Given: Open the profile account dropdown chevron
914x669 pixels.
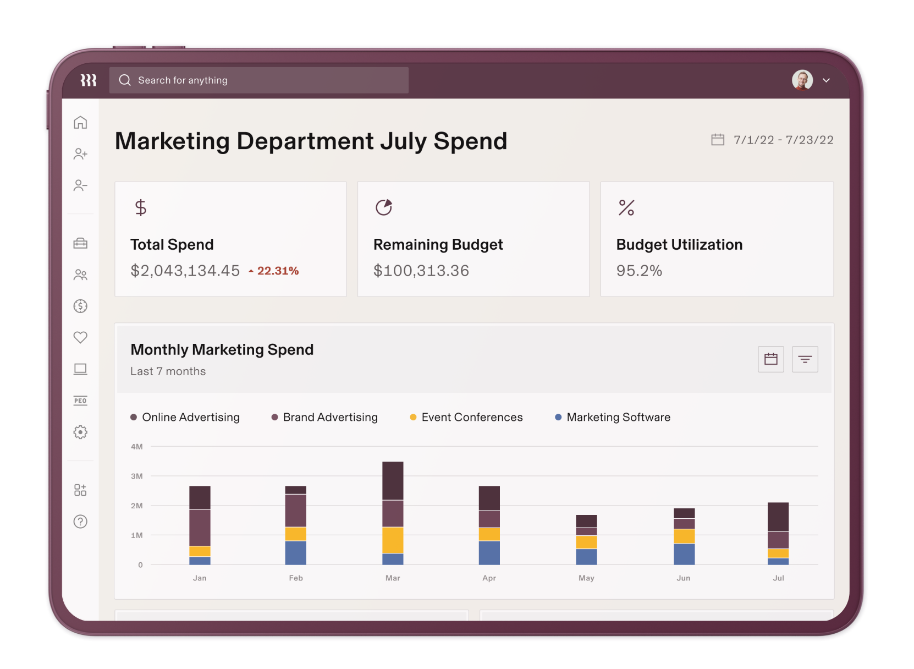Looking at the screenshot, I should tap(827, 80).
